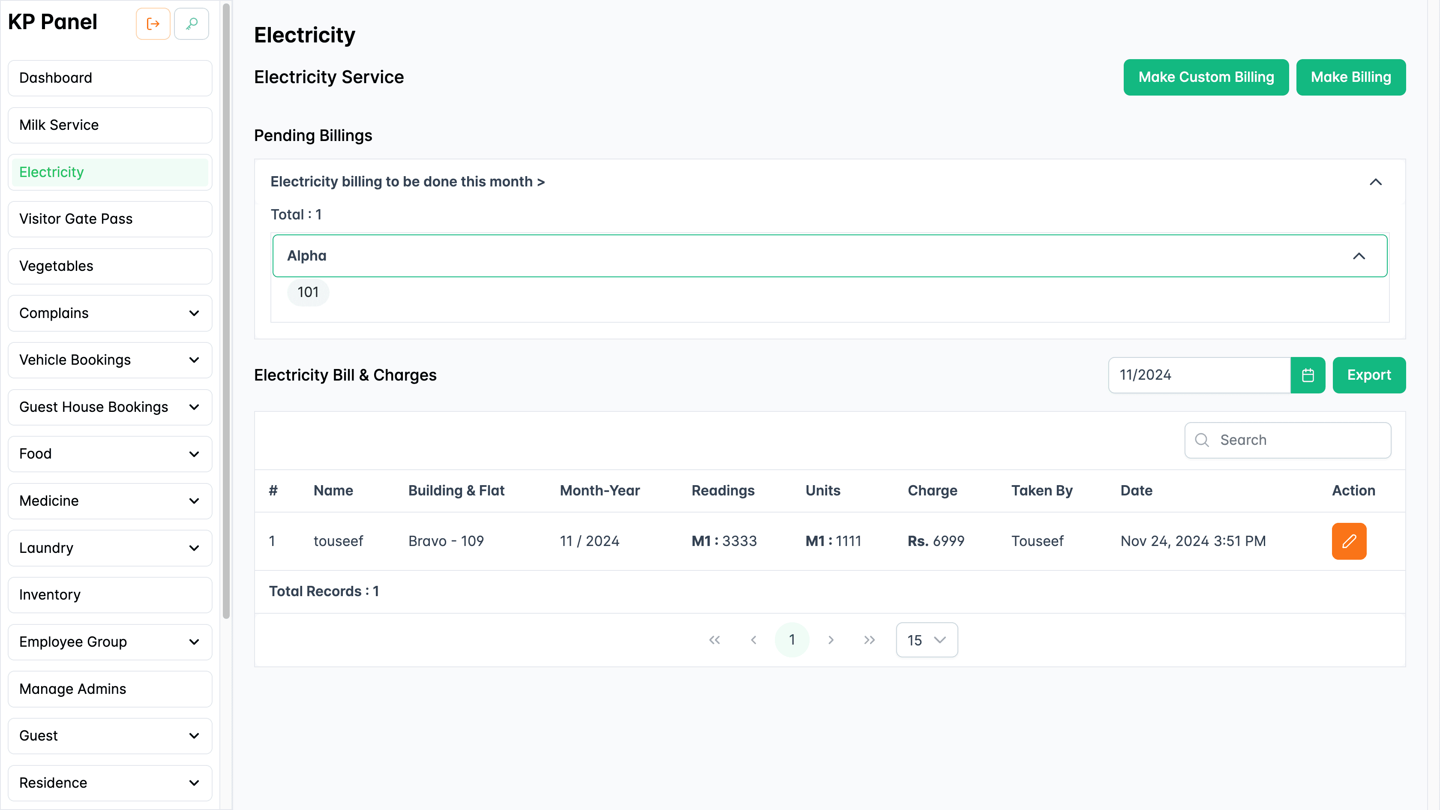This screenshot has height=810, width=1440.
Task: Navigate to Visitor Gate Pass
Action: [110, 219]
